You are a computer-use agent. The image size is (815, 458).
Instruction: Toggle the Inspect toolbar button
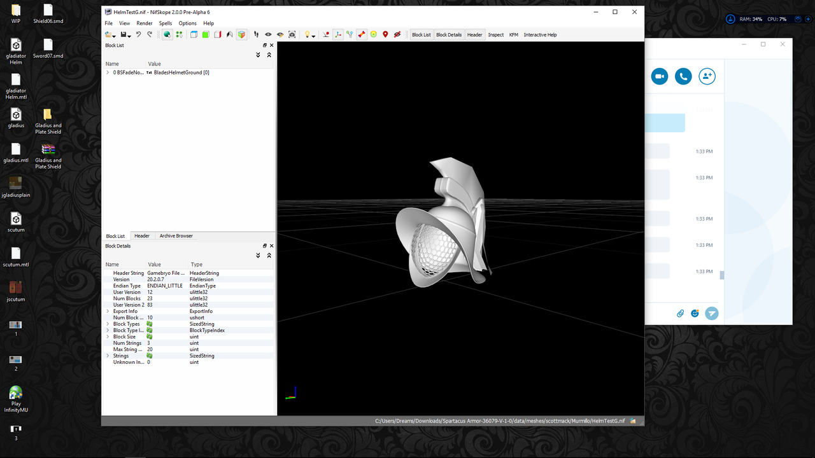pos(496,34)
